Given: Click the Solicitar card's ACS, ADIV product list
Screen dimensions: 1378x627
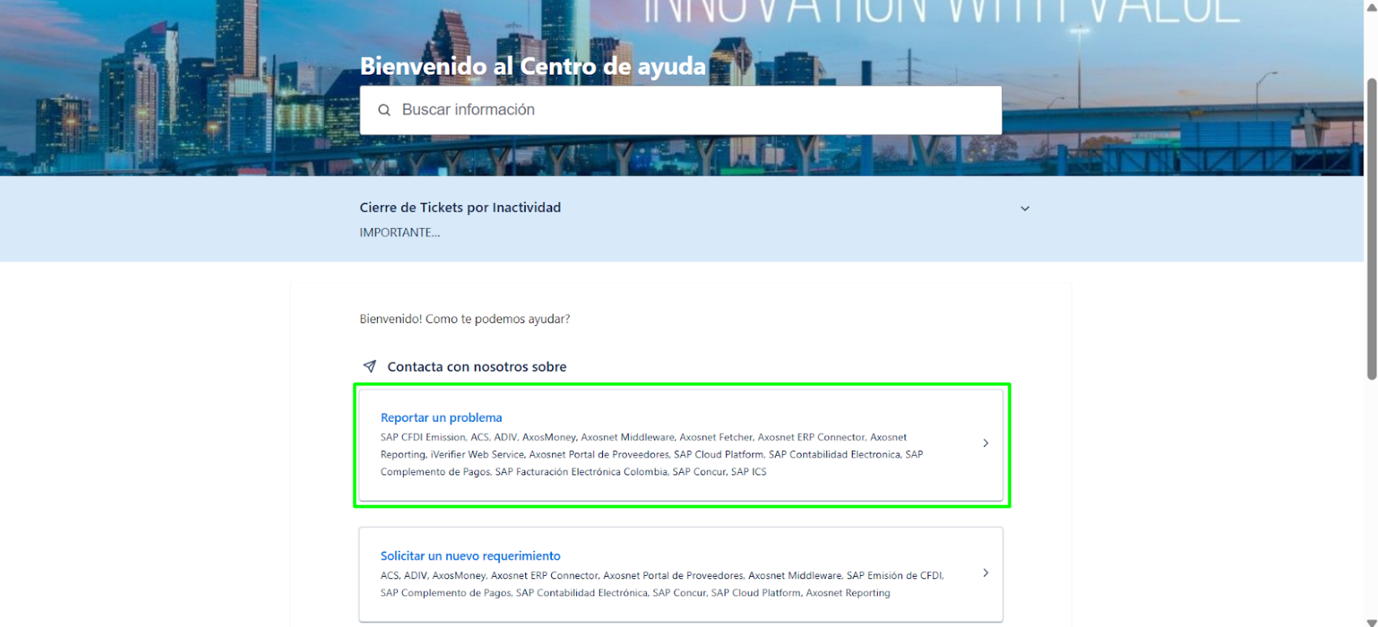Looking at the screenshot, I should click(x=648, y=584).
